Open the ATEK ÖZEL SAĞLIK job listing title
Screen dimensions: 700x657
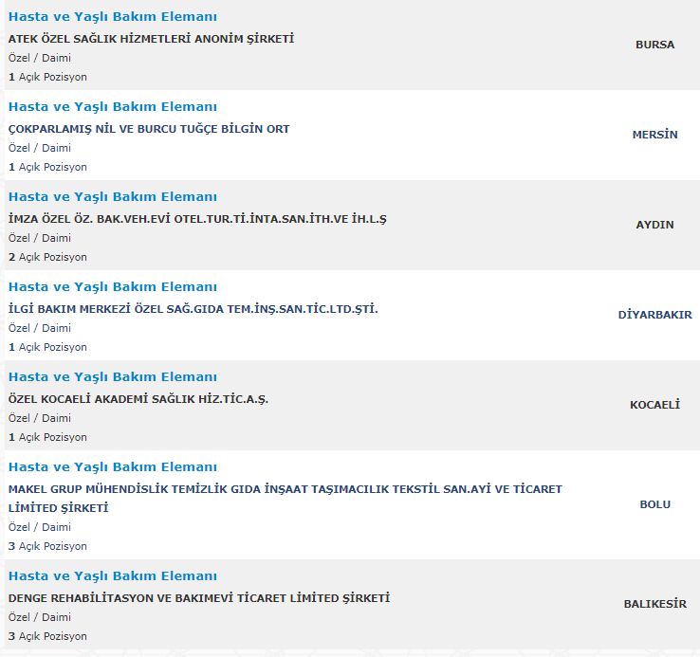113,17
